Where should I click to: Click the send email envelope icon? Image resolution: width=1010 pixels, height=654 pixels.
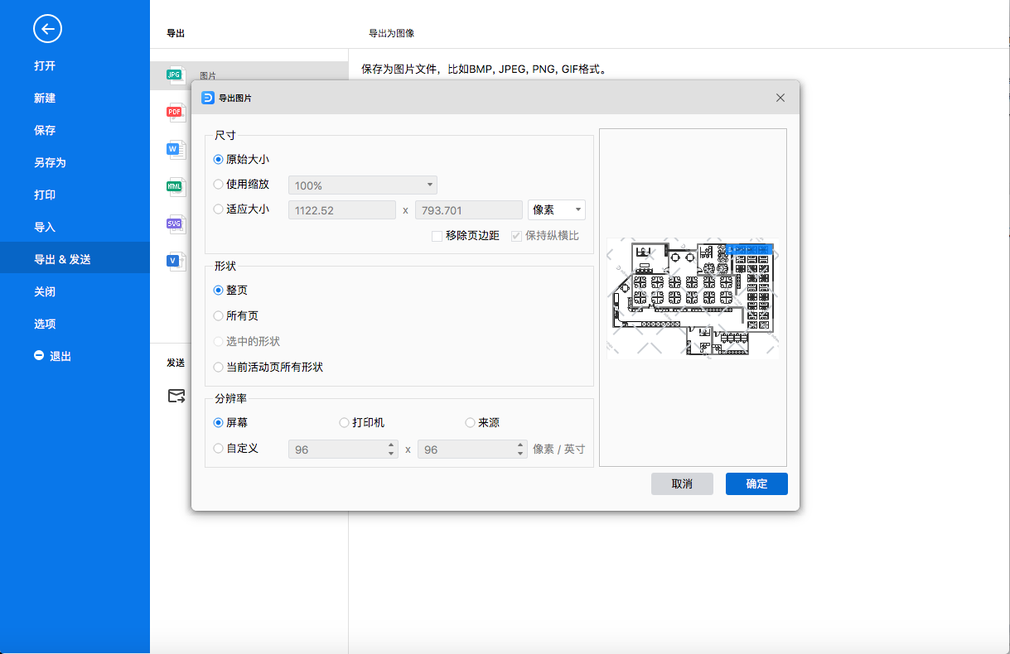tap(176, 396)
